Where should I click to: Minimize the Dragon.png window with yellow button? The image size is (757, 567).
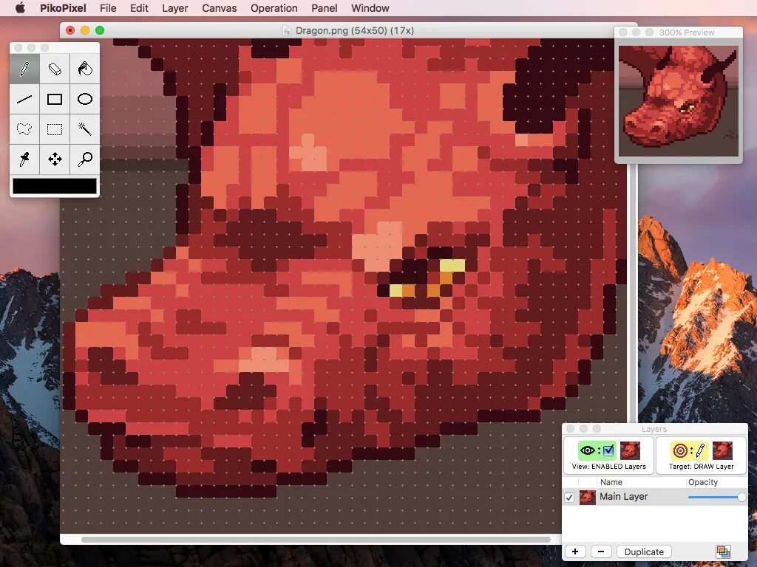click(x=85, y=30)
